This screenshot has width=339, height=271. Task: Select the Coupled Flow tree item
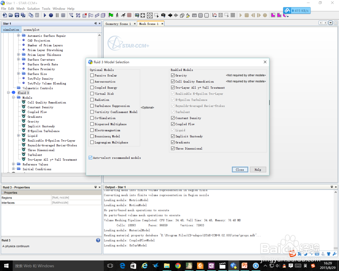(37, 112)
